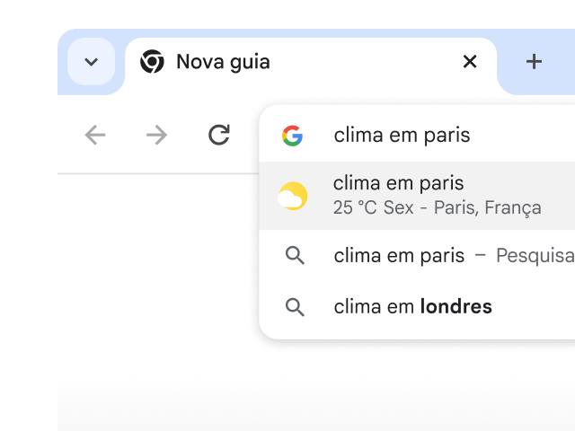Click the Chrome favicon on the tab
This screenshot has width=575, height=431.
152,62
